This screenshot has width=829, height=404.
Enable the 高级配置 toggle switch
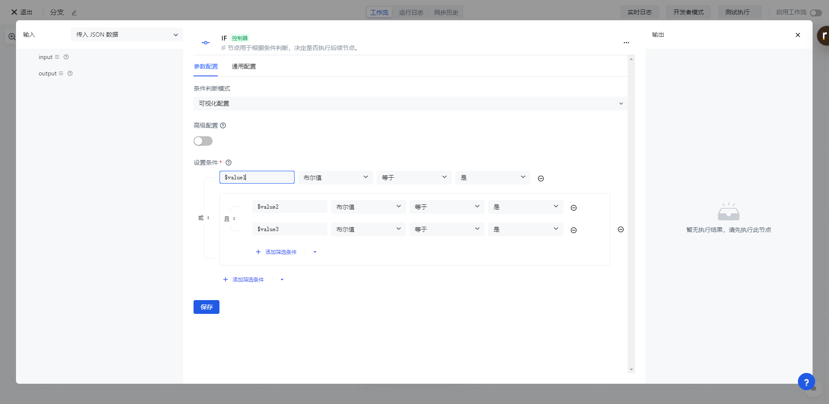pos(203,141)
